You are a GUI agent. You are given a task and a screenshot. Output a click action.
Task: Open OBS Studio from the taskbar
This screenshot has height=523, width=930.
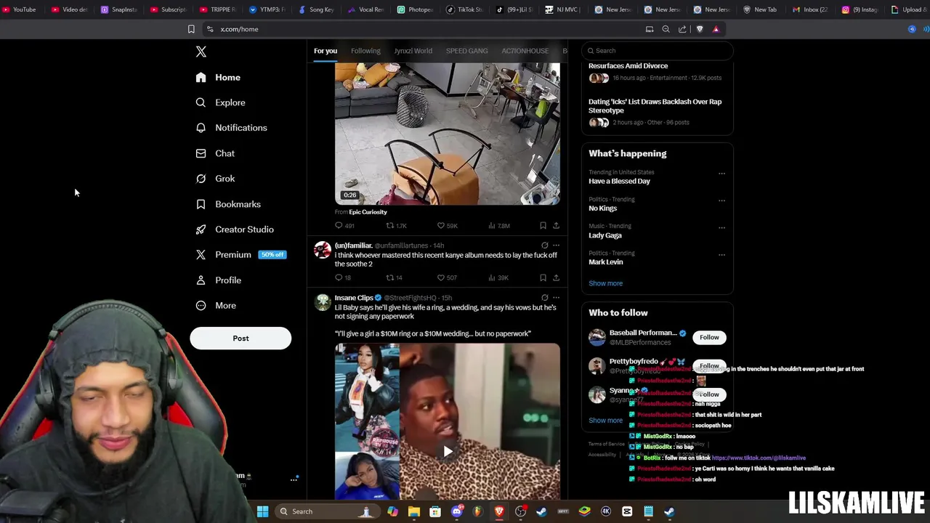[x=520, y=511]
